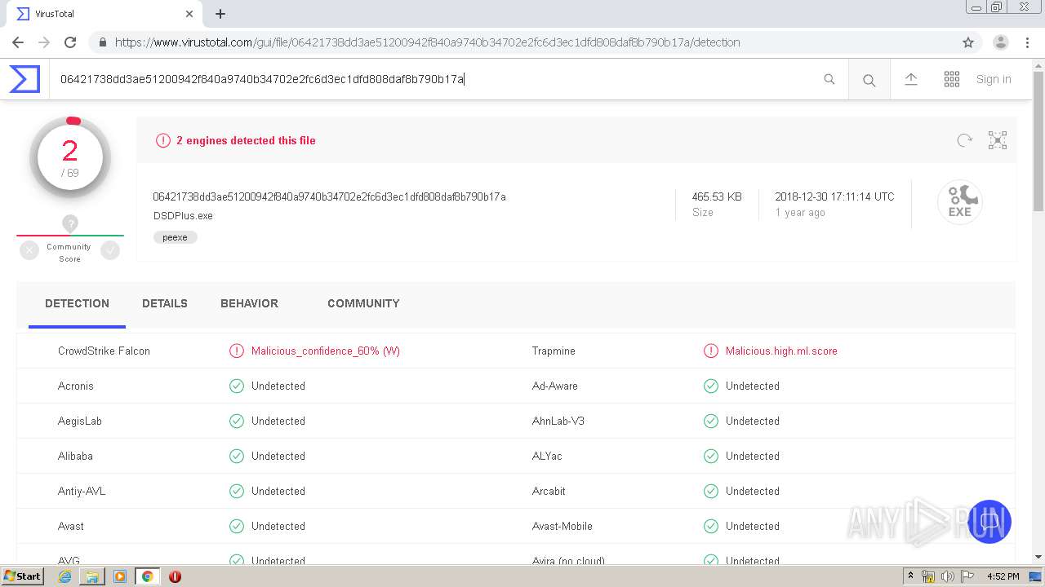Click the Acronis undetected check icon
Image resolution: width=1045 pixels, height=587 pixels.
coord(237,386)
